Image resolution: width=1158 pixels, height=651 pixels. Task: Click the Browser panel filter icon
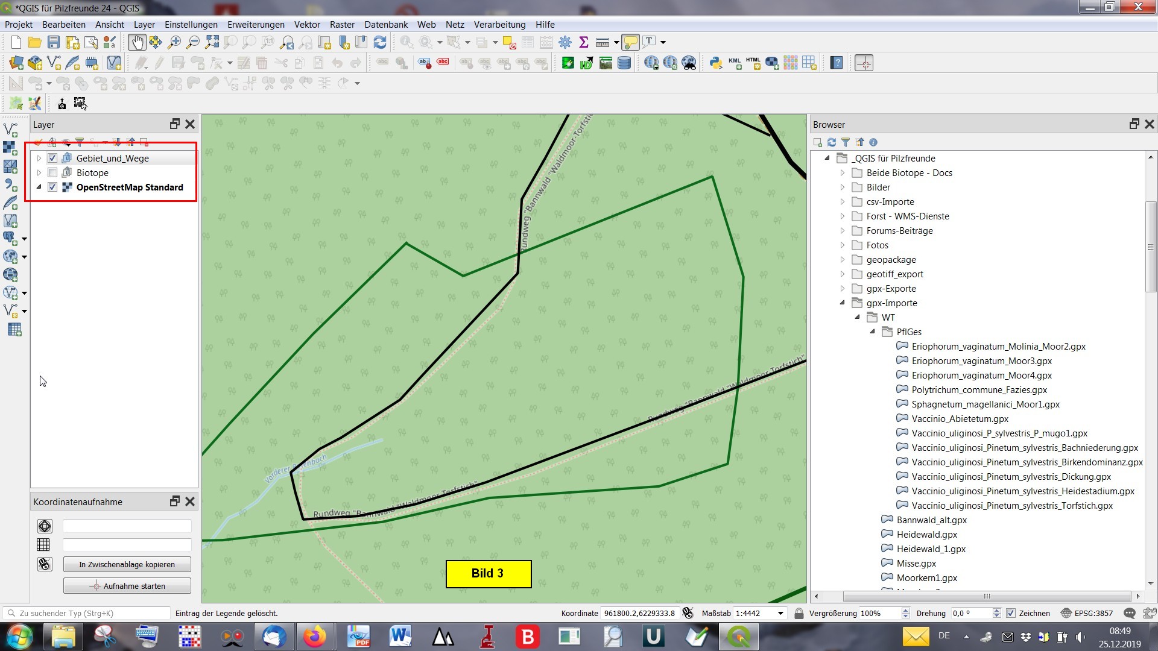846,142
